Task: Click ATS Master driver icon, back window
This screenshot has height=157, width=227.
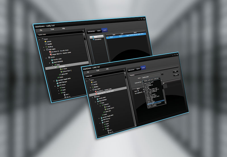Action: (x=58, y=86)
